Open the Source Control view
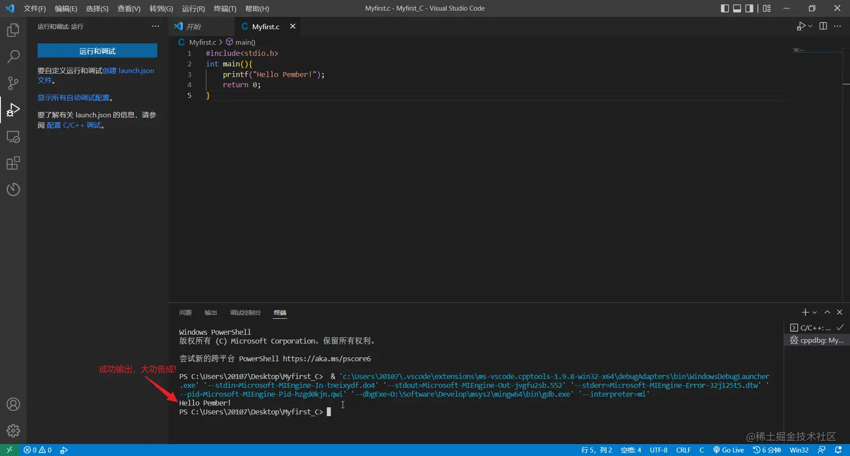Screen dimensions: 850x456 13,83
